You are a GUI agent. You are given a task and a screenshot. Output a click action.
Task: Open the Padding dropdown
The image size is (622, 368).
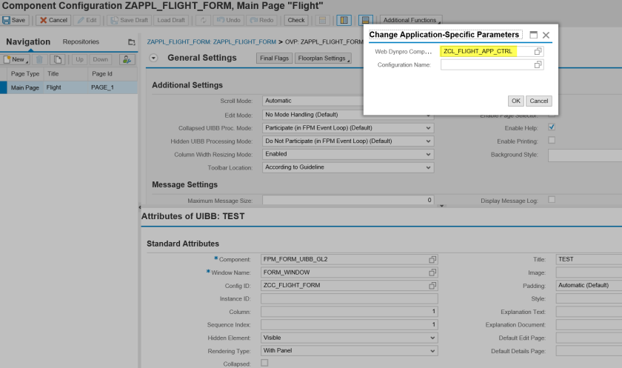click(x=589, y=286)
